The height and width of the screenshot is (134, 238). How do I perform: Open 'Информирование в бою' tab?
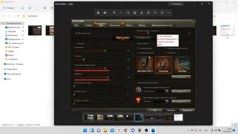coord(162,25)
